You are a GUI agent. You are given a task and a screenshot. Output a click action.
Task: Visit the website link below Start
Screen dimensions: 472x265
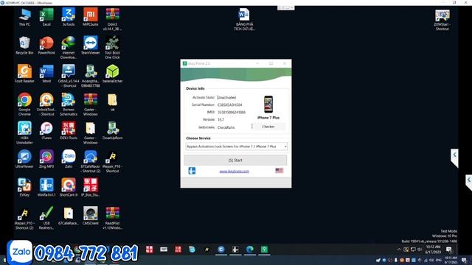click(235, 172)
